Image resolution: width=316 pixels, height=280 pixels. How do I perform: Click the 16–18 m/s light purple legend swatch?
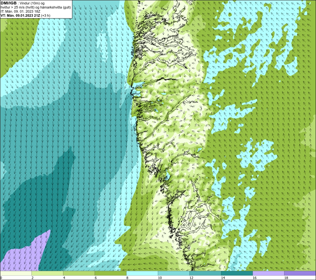click(268, 273)
